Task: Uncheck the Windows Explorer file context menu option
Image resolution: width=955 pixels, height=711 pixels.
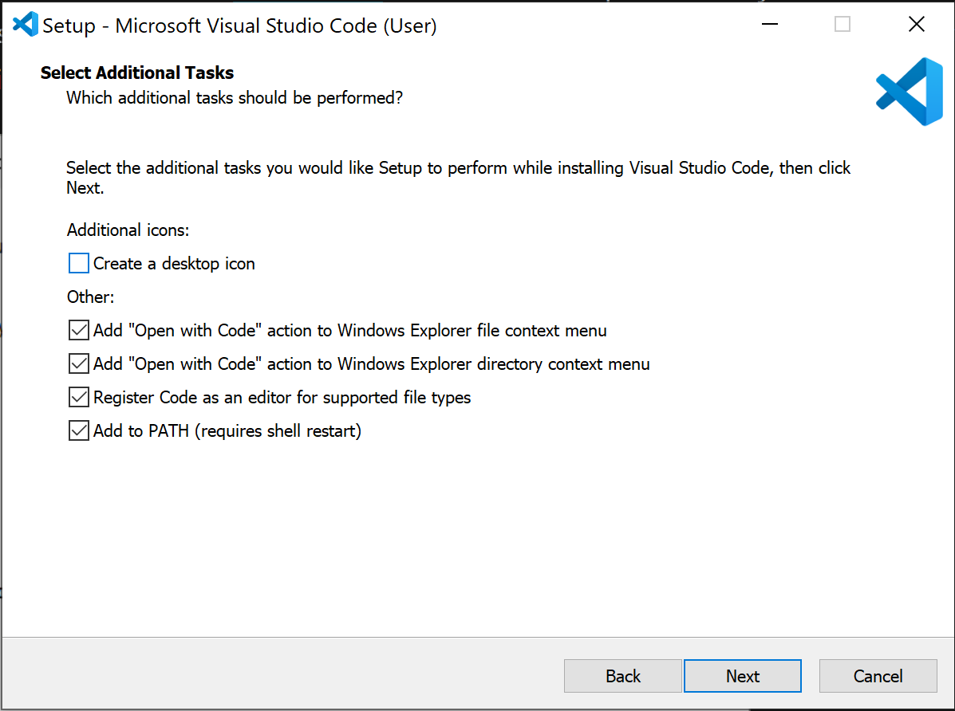Action: pyautogui.click(x=77, y=330)
